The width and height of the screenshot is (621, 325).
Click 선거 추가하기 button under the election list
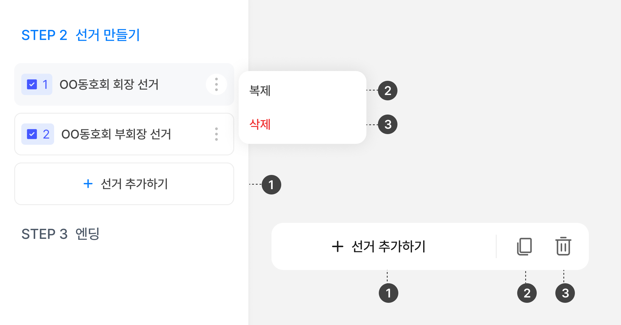point(124,184)
